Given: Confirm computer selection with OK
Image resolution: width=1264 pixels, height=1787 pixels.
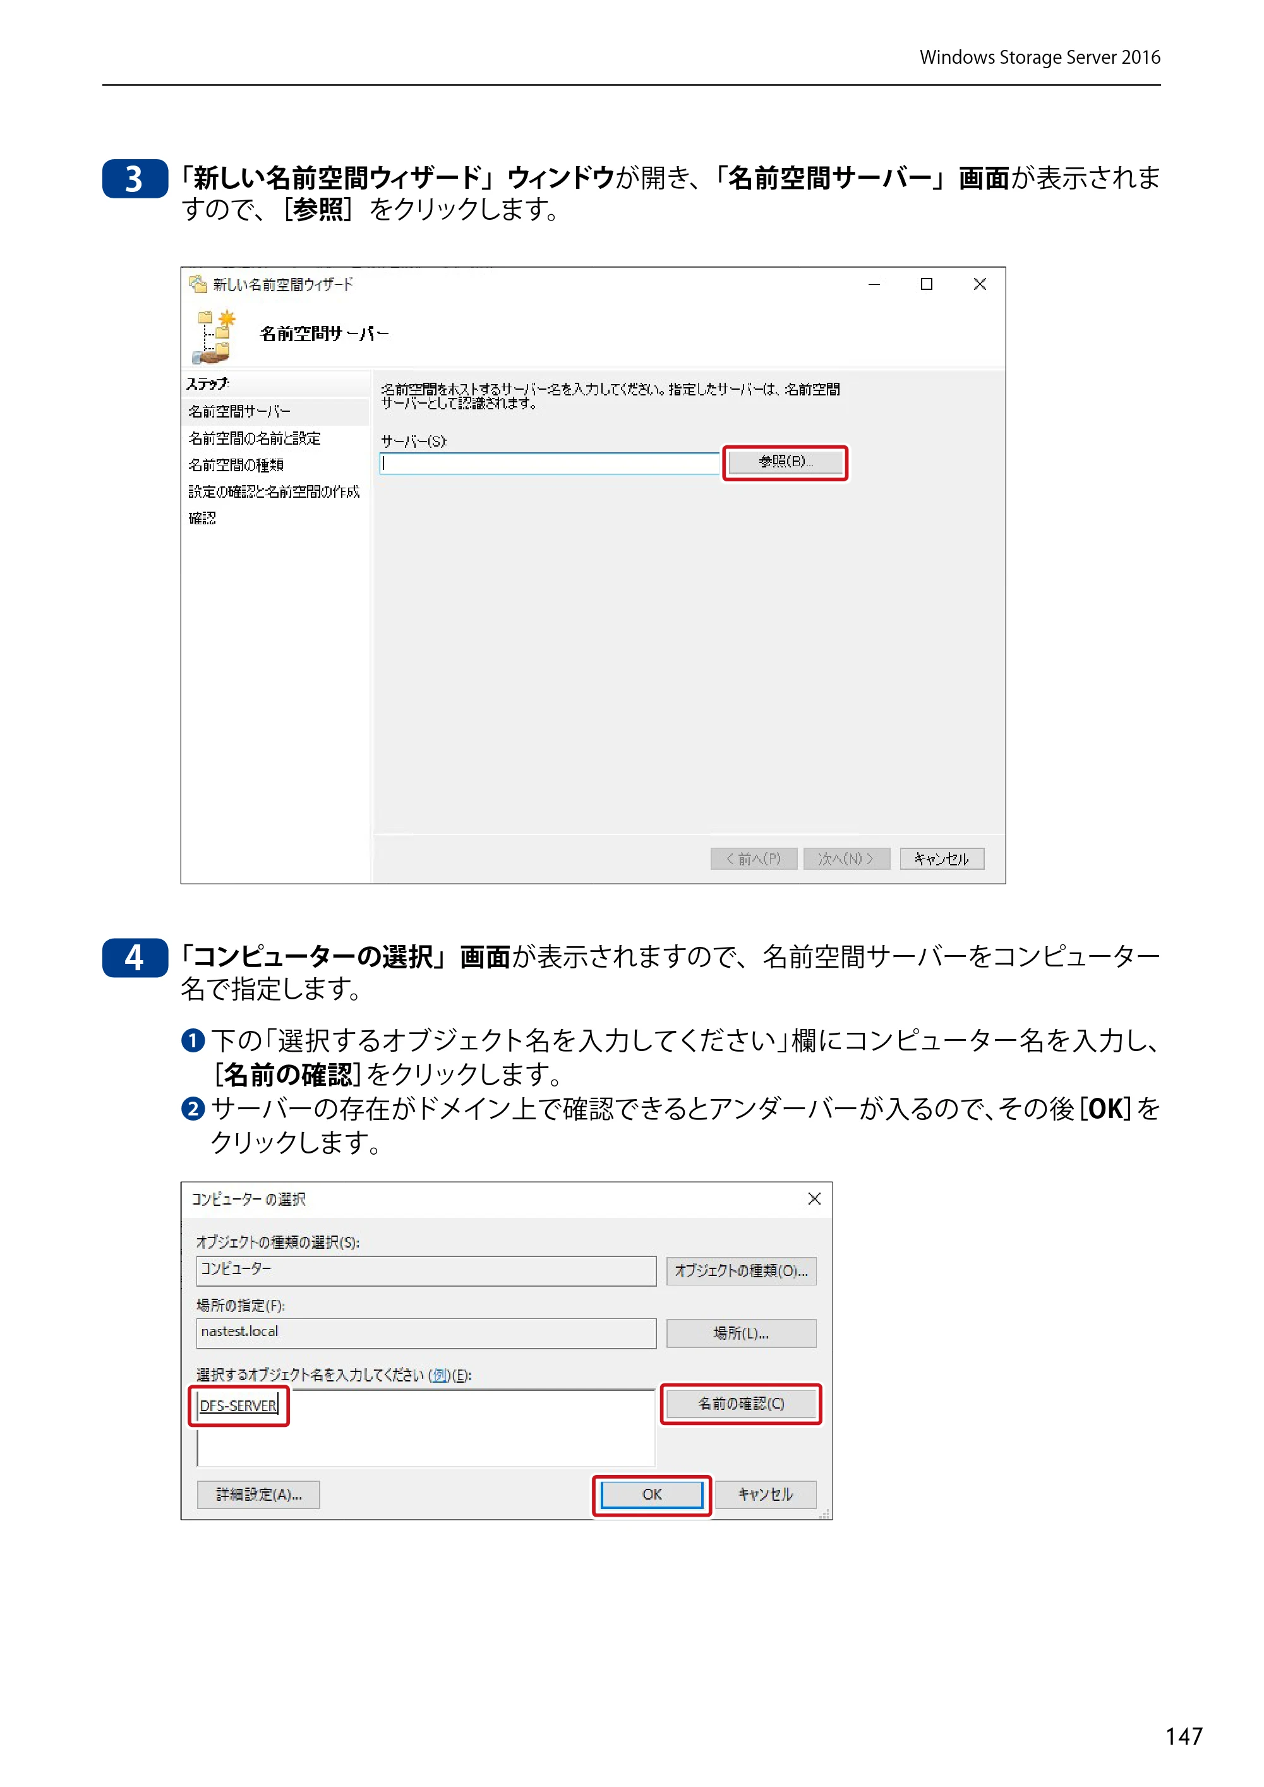Looking at the screenshot, I should (x=651, y=1495).
